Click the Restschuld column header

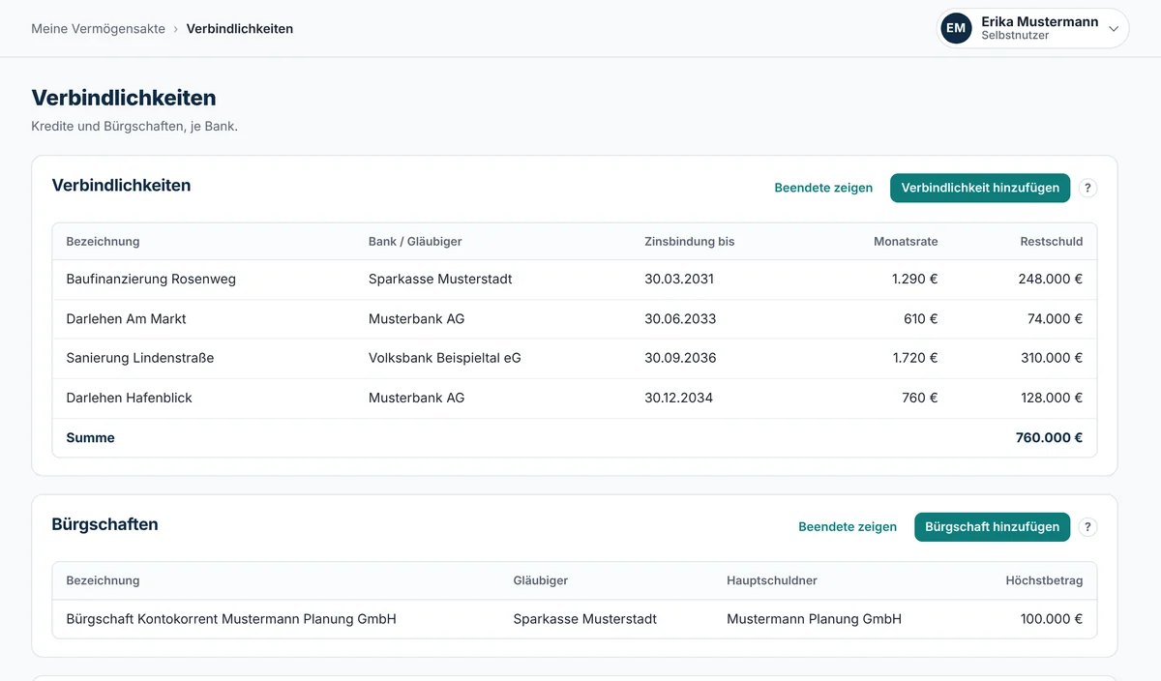1052,242
